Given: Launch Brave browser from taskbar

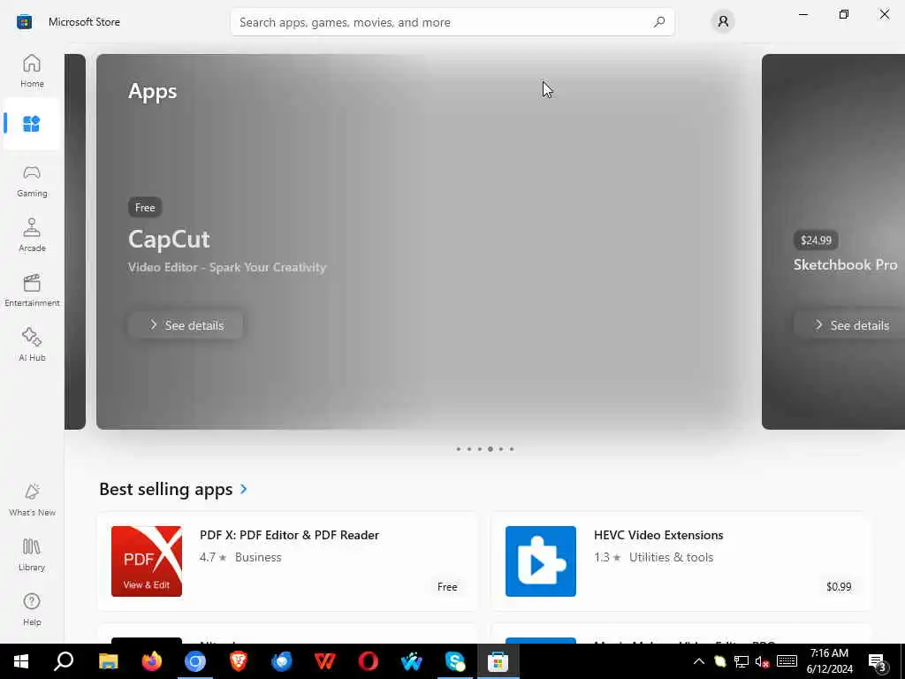Looking at the screenshot, I should click(239, 661).
